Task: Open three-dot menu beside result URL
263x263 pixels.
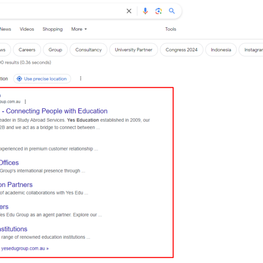Action: click(x=25, y=102)
